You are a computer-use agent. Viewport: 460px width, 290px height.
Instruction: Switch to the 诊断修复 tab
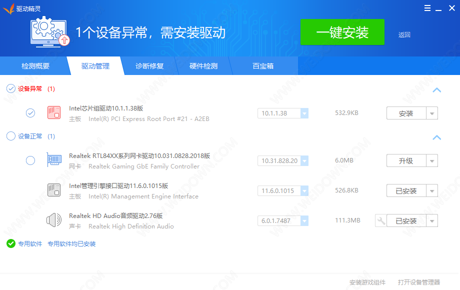(x=149, y=66)
